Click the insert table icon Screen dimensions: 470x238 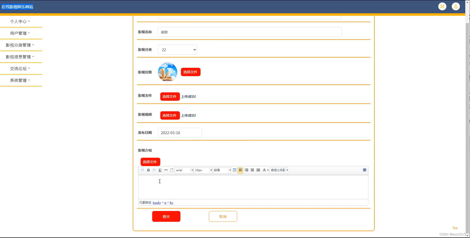pyautogui.click(x=234, y=170)
